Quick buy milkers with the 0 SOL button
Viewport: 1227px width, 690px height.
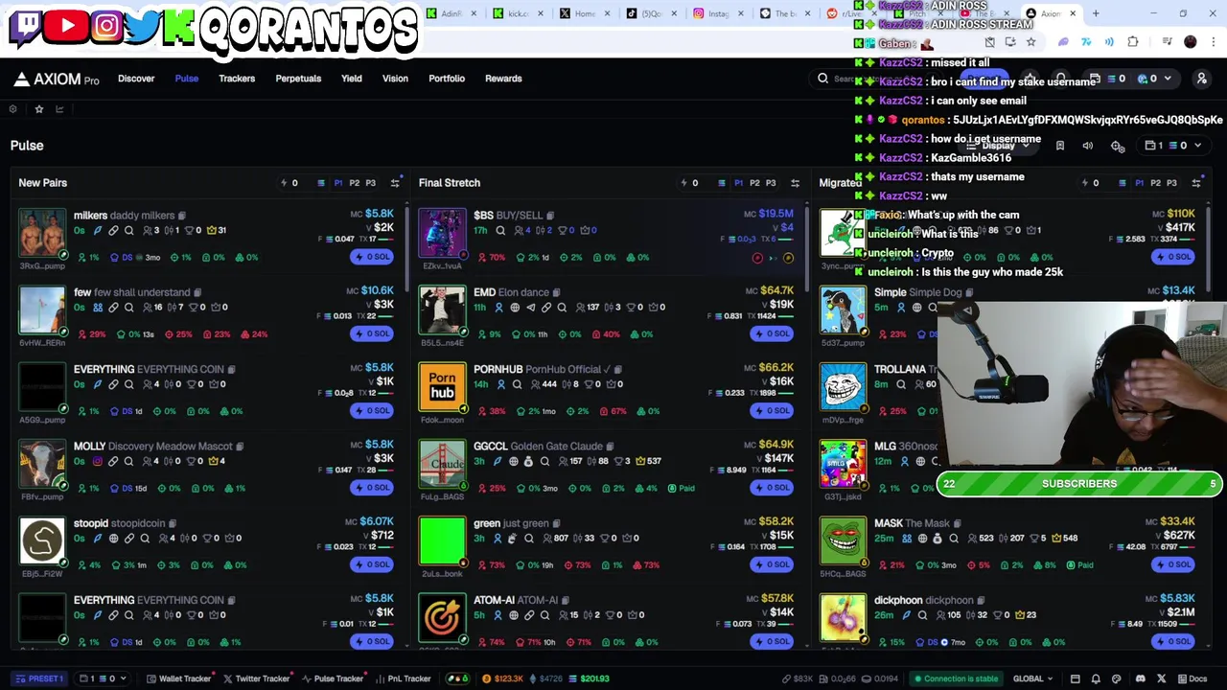(x=372, y=257)
